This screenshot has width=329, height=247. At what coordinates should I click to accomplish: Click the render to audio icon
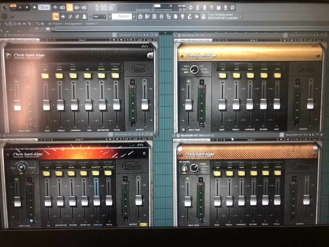tap(226, 8)
